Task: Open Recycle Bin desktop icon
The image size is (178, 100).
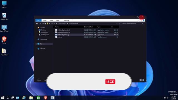Action: (4, 16)
